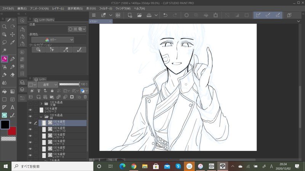Image resolution: width=305 pixels, height=171 pixels.
Task: Select the magnifier Zoom tool
Action: tap(4, 27)
